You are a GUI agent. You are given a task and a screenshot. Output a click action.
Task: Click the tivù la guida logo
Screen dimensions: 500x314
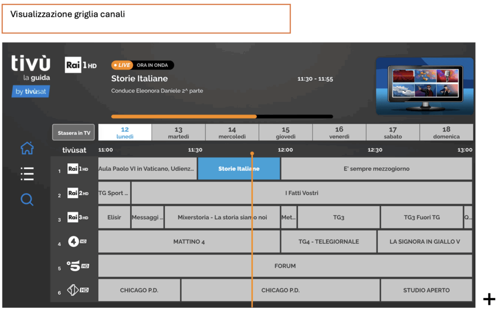pyautogui.click(x=31, y=76)
